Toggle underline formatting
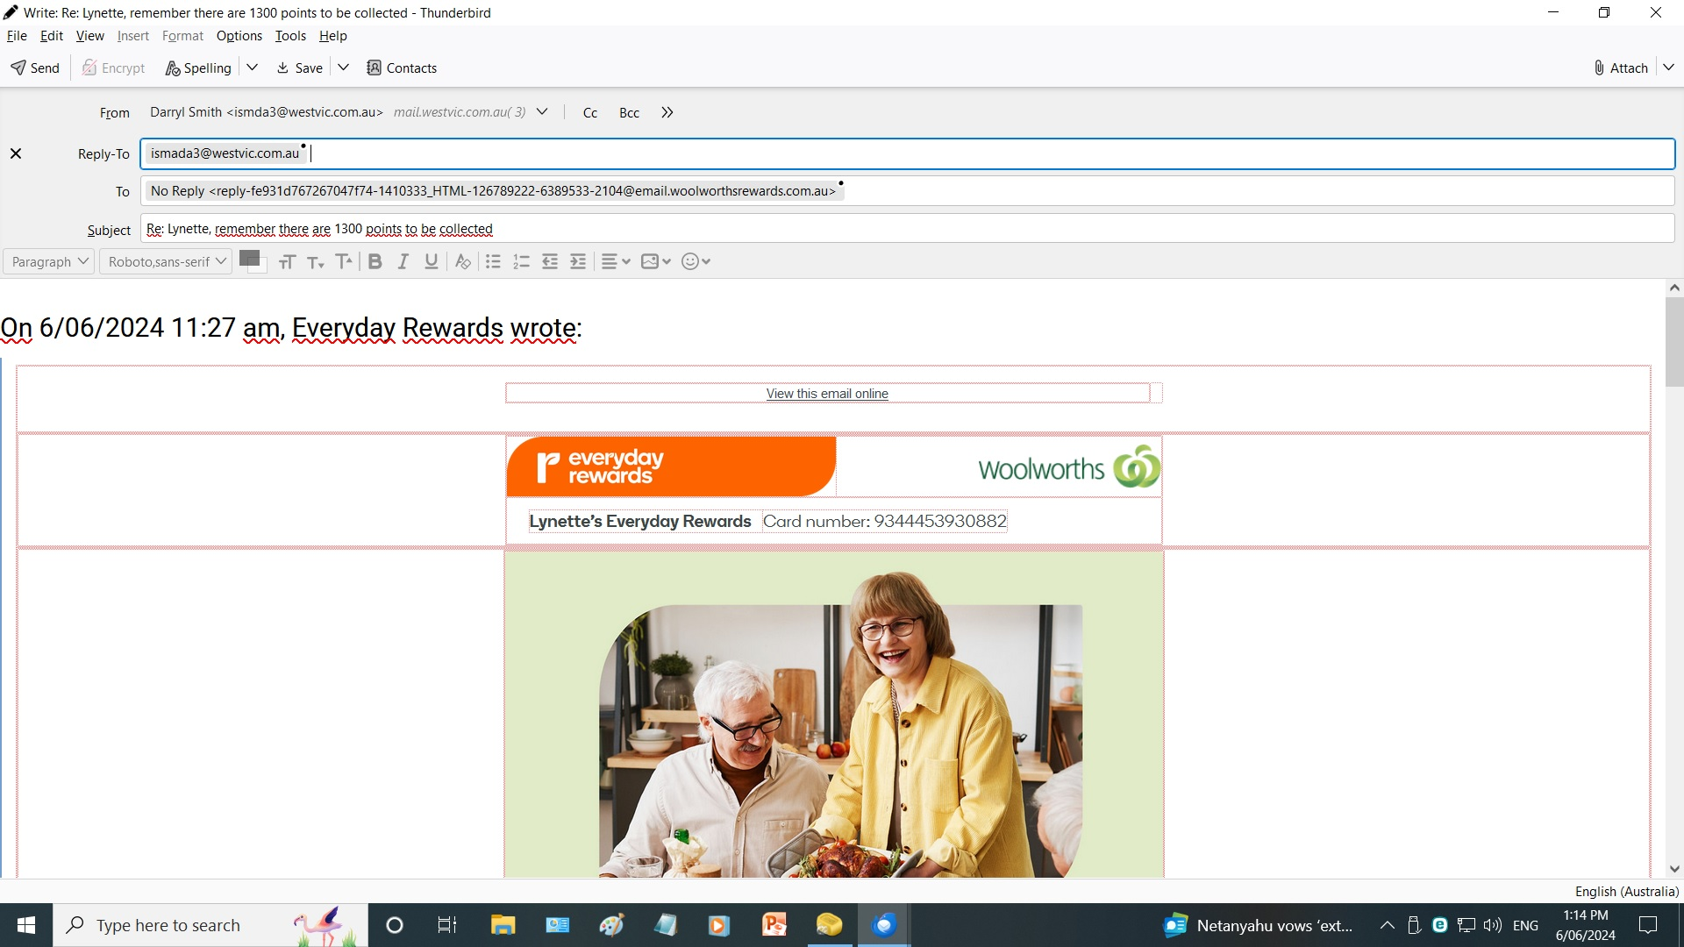This screenshot has height=947, width=1684. coord(431,261)
